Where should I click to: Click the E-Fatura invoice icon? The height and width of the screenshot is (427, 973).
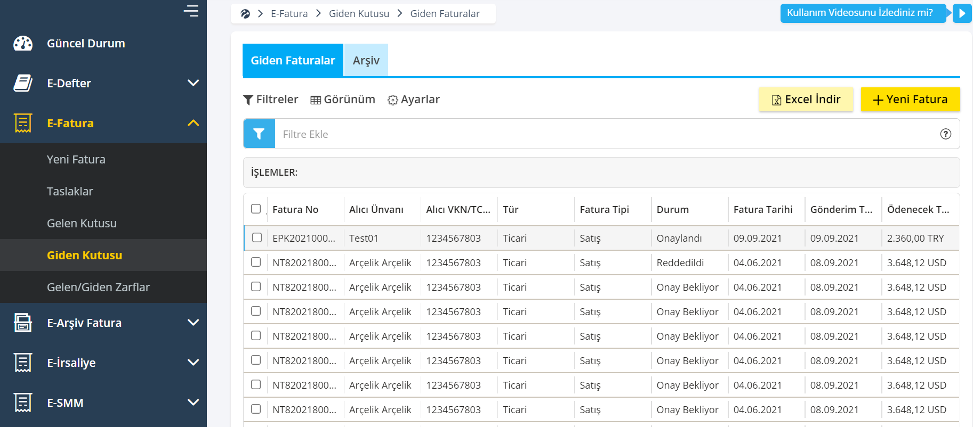pyautogui.click(x=23, y=123)
